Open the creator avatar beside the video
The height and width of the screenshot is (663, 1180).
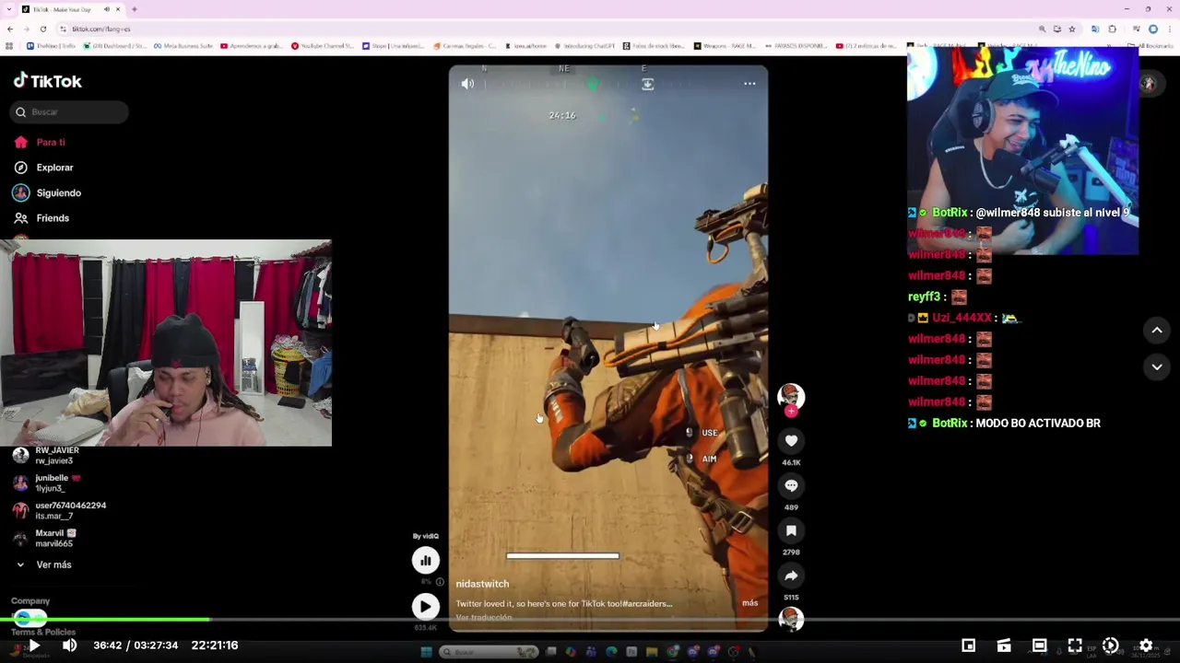click(x=791, y=396)
